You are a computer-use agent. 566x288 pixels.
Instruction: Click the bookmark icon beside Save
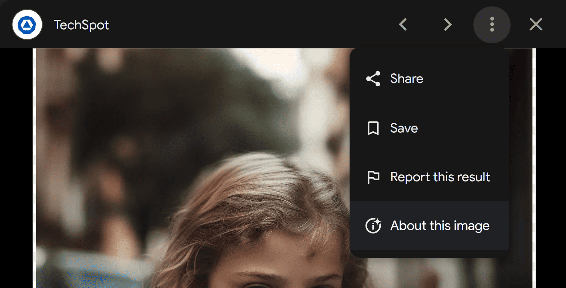click(373, 128)
